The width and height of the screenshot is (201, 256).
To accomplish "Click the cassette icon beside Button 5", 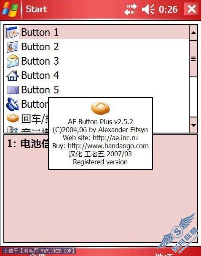I will [x=13, y=90].
